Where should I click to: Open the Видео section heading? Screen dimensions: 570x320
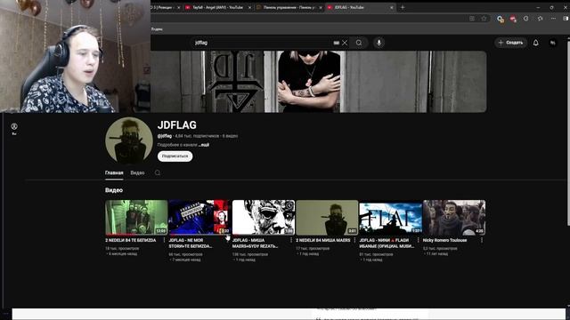click(114, 190)
